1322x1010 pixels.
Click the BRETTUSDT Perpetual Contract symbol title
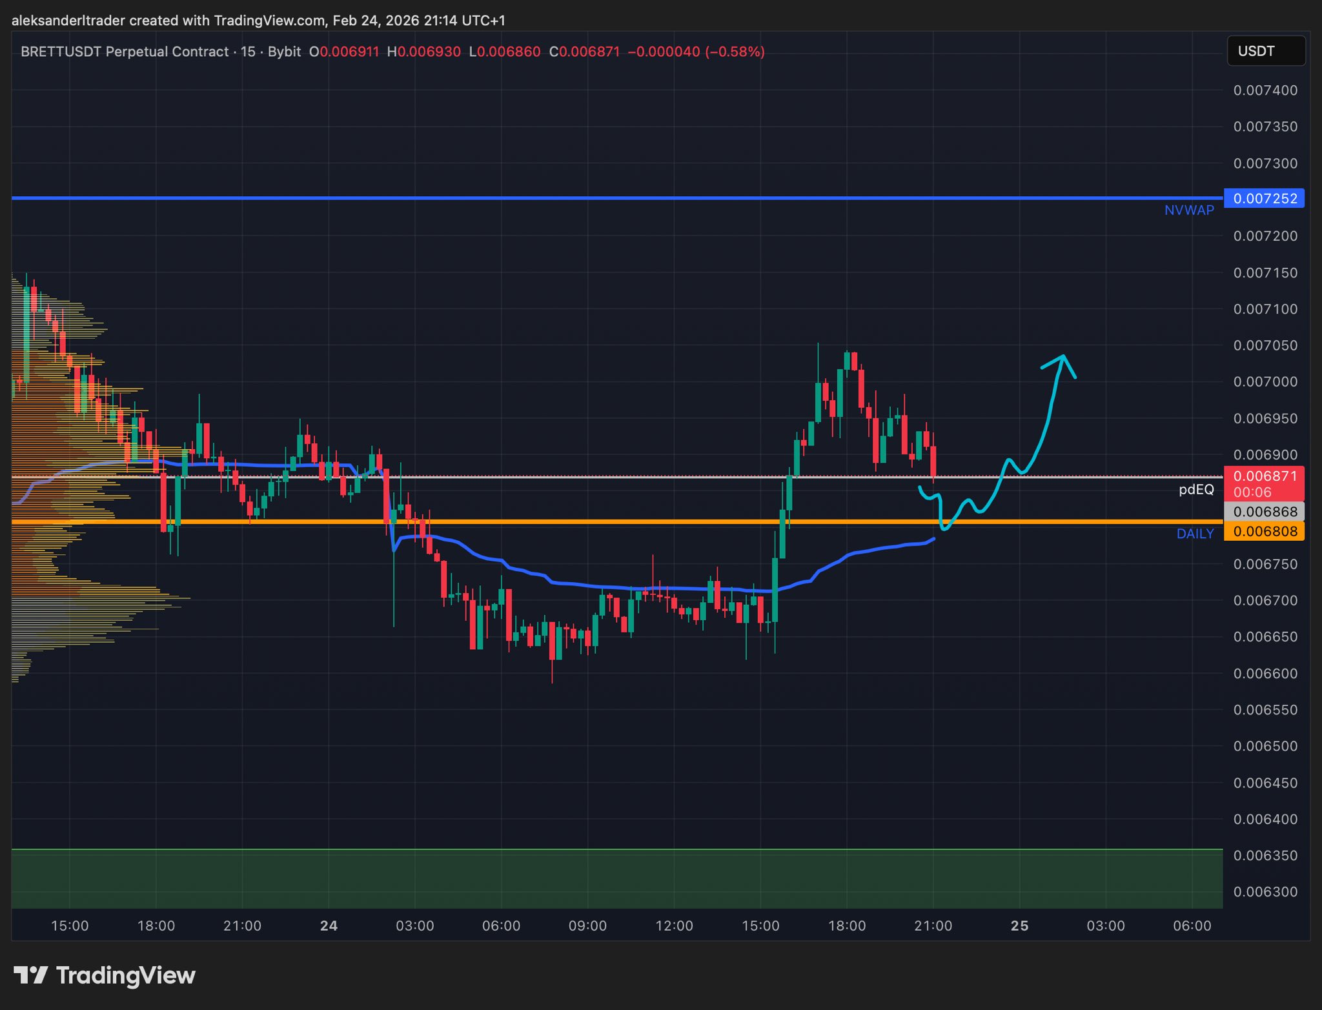point(125,52)
